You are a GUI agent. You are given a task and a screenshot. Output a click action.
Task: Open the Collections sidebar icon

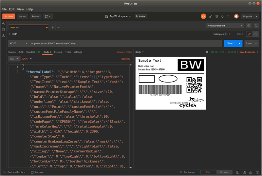(3, 29)
